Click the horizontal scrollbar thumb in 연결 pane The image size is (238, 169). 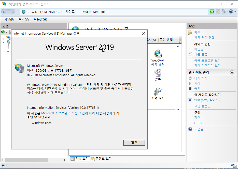[x=26, y=160]
